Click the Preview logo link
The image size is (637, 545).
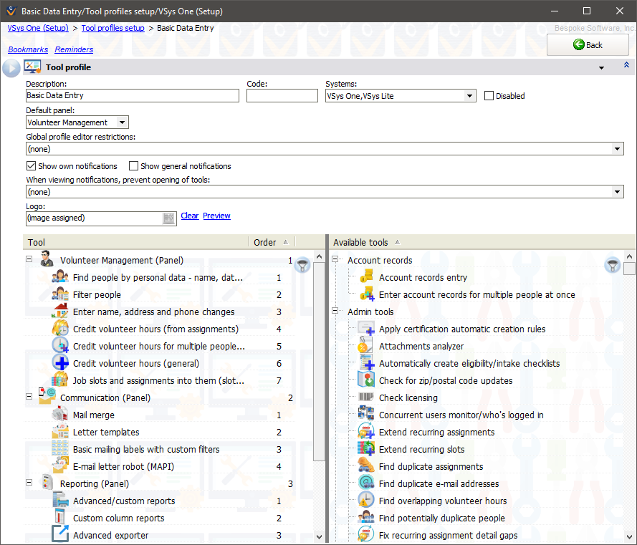click(x=216, y=216)
